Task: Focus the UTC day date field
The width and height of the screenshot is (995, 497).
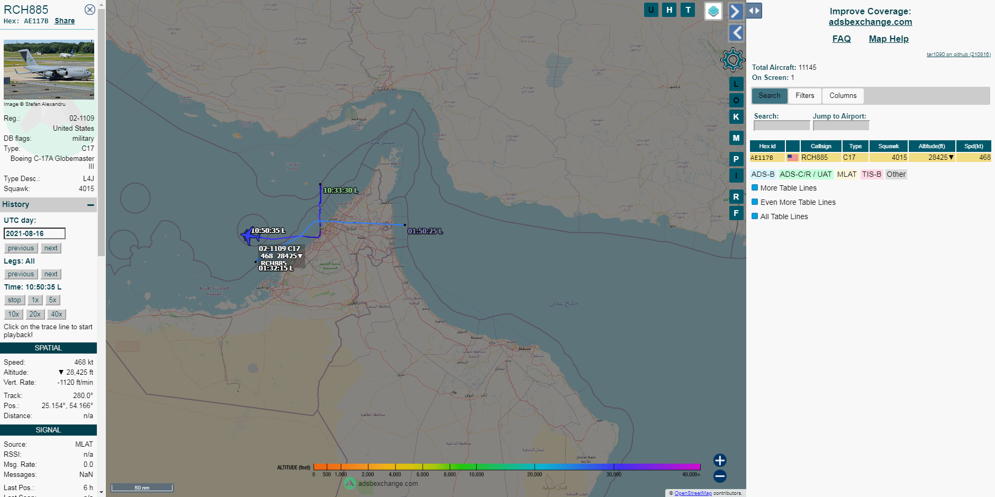Action: [x=34, y=233]
